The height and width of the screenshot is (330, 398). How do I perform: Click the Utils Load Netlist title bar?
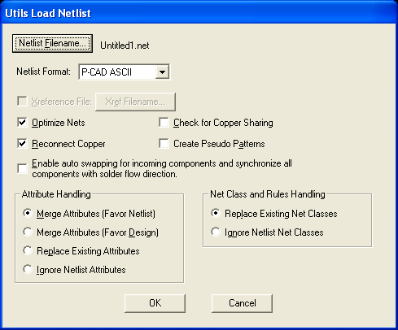(x=199, y=13)
